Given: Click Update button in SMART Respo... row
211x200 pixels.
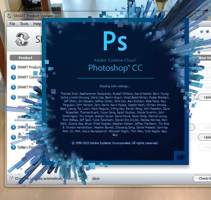Looking at the screenshot, I should click(x=204, y=127).
